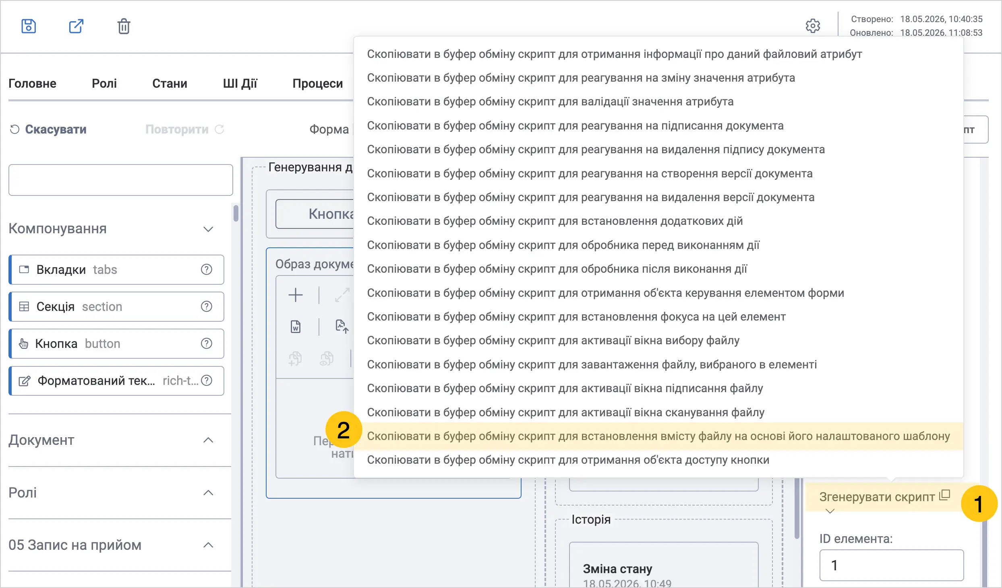The height and width of the screenshot is (588, 1002).
Task: Click the Секція section component
Action: [x=117, y=306]
